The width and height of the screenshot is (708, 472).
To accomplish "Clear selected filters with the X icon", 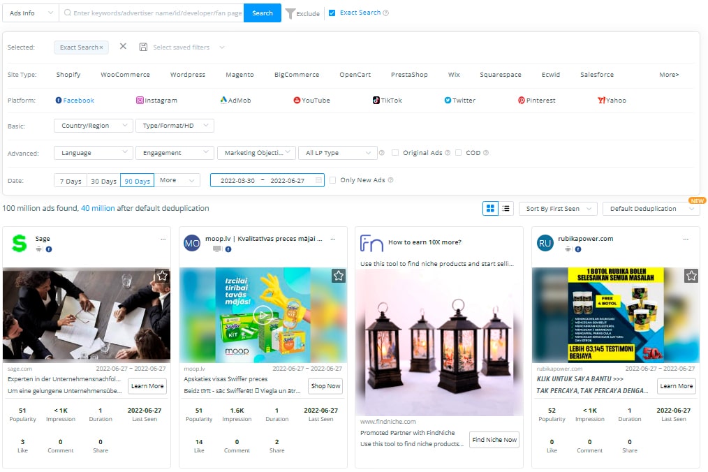I will click(123, 47).
